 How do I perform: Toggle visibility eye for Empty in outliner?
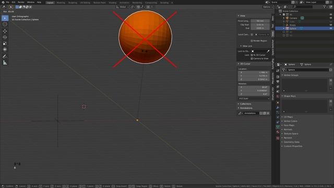(x=331, y=25)
